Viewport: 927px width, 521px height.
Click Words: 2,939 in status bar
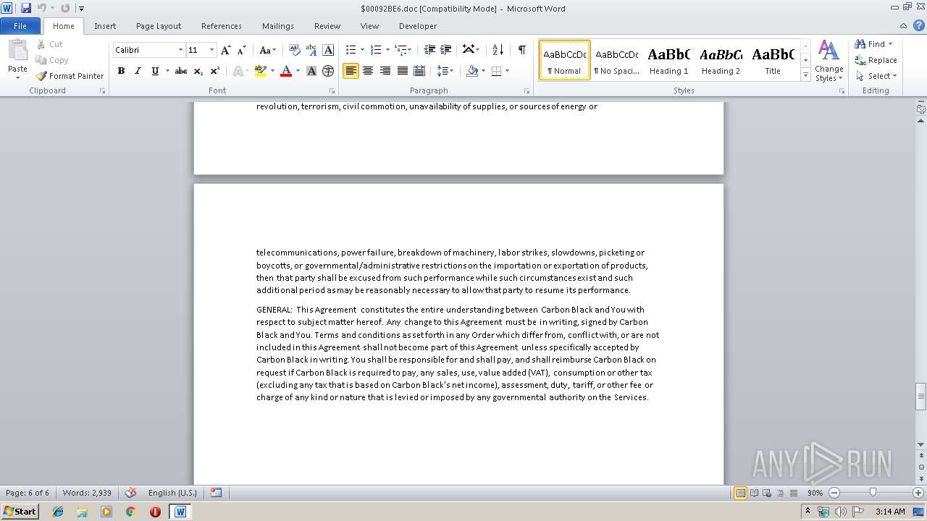87,493
